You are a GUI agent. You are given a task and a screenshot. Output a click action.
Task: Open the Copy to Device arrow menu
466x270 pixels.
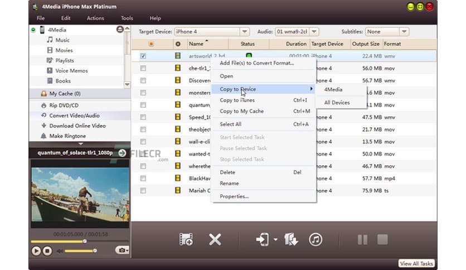[x=275, y=239]
